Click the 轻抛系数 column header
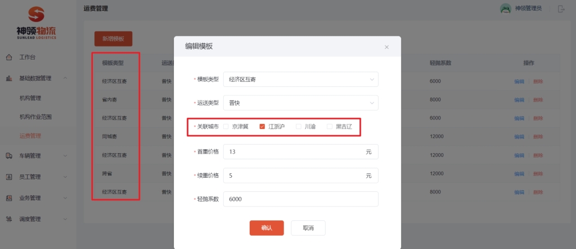This screenshot has width=576, height=249. pos(440,63)
